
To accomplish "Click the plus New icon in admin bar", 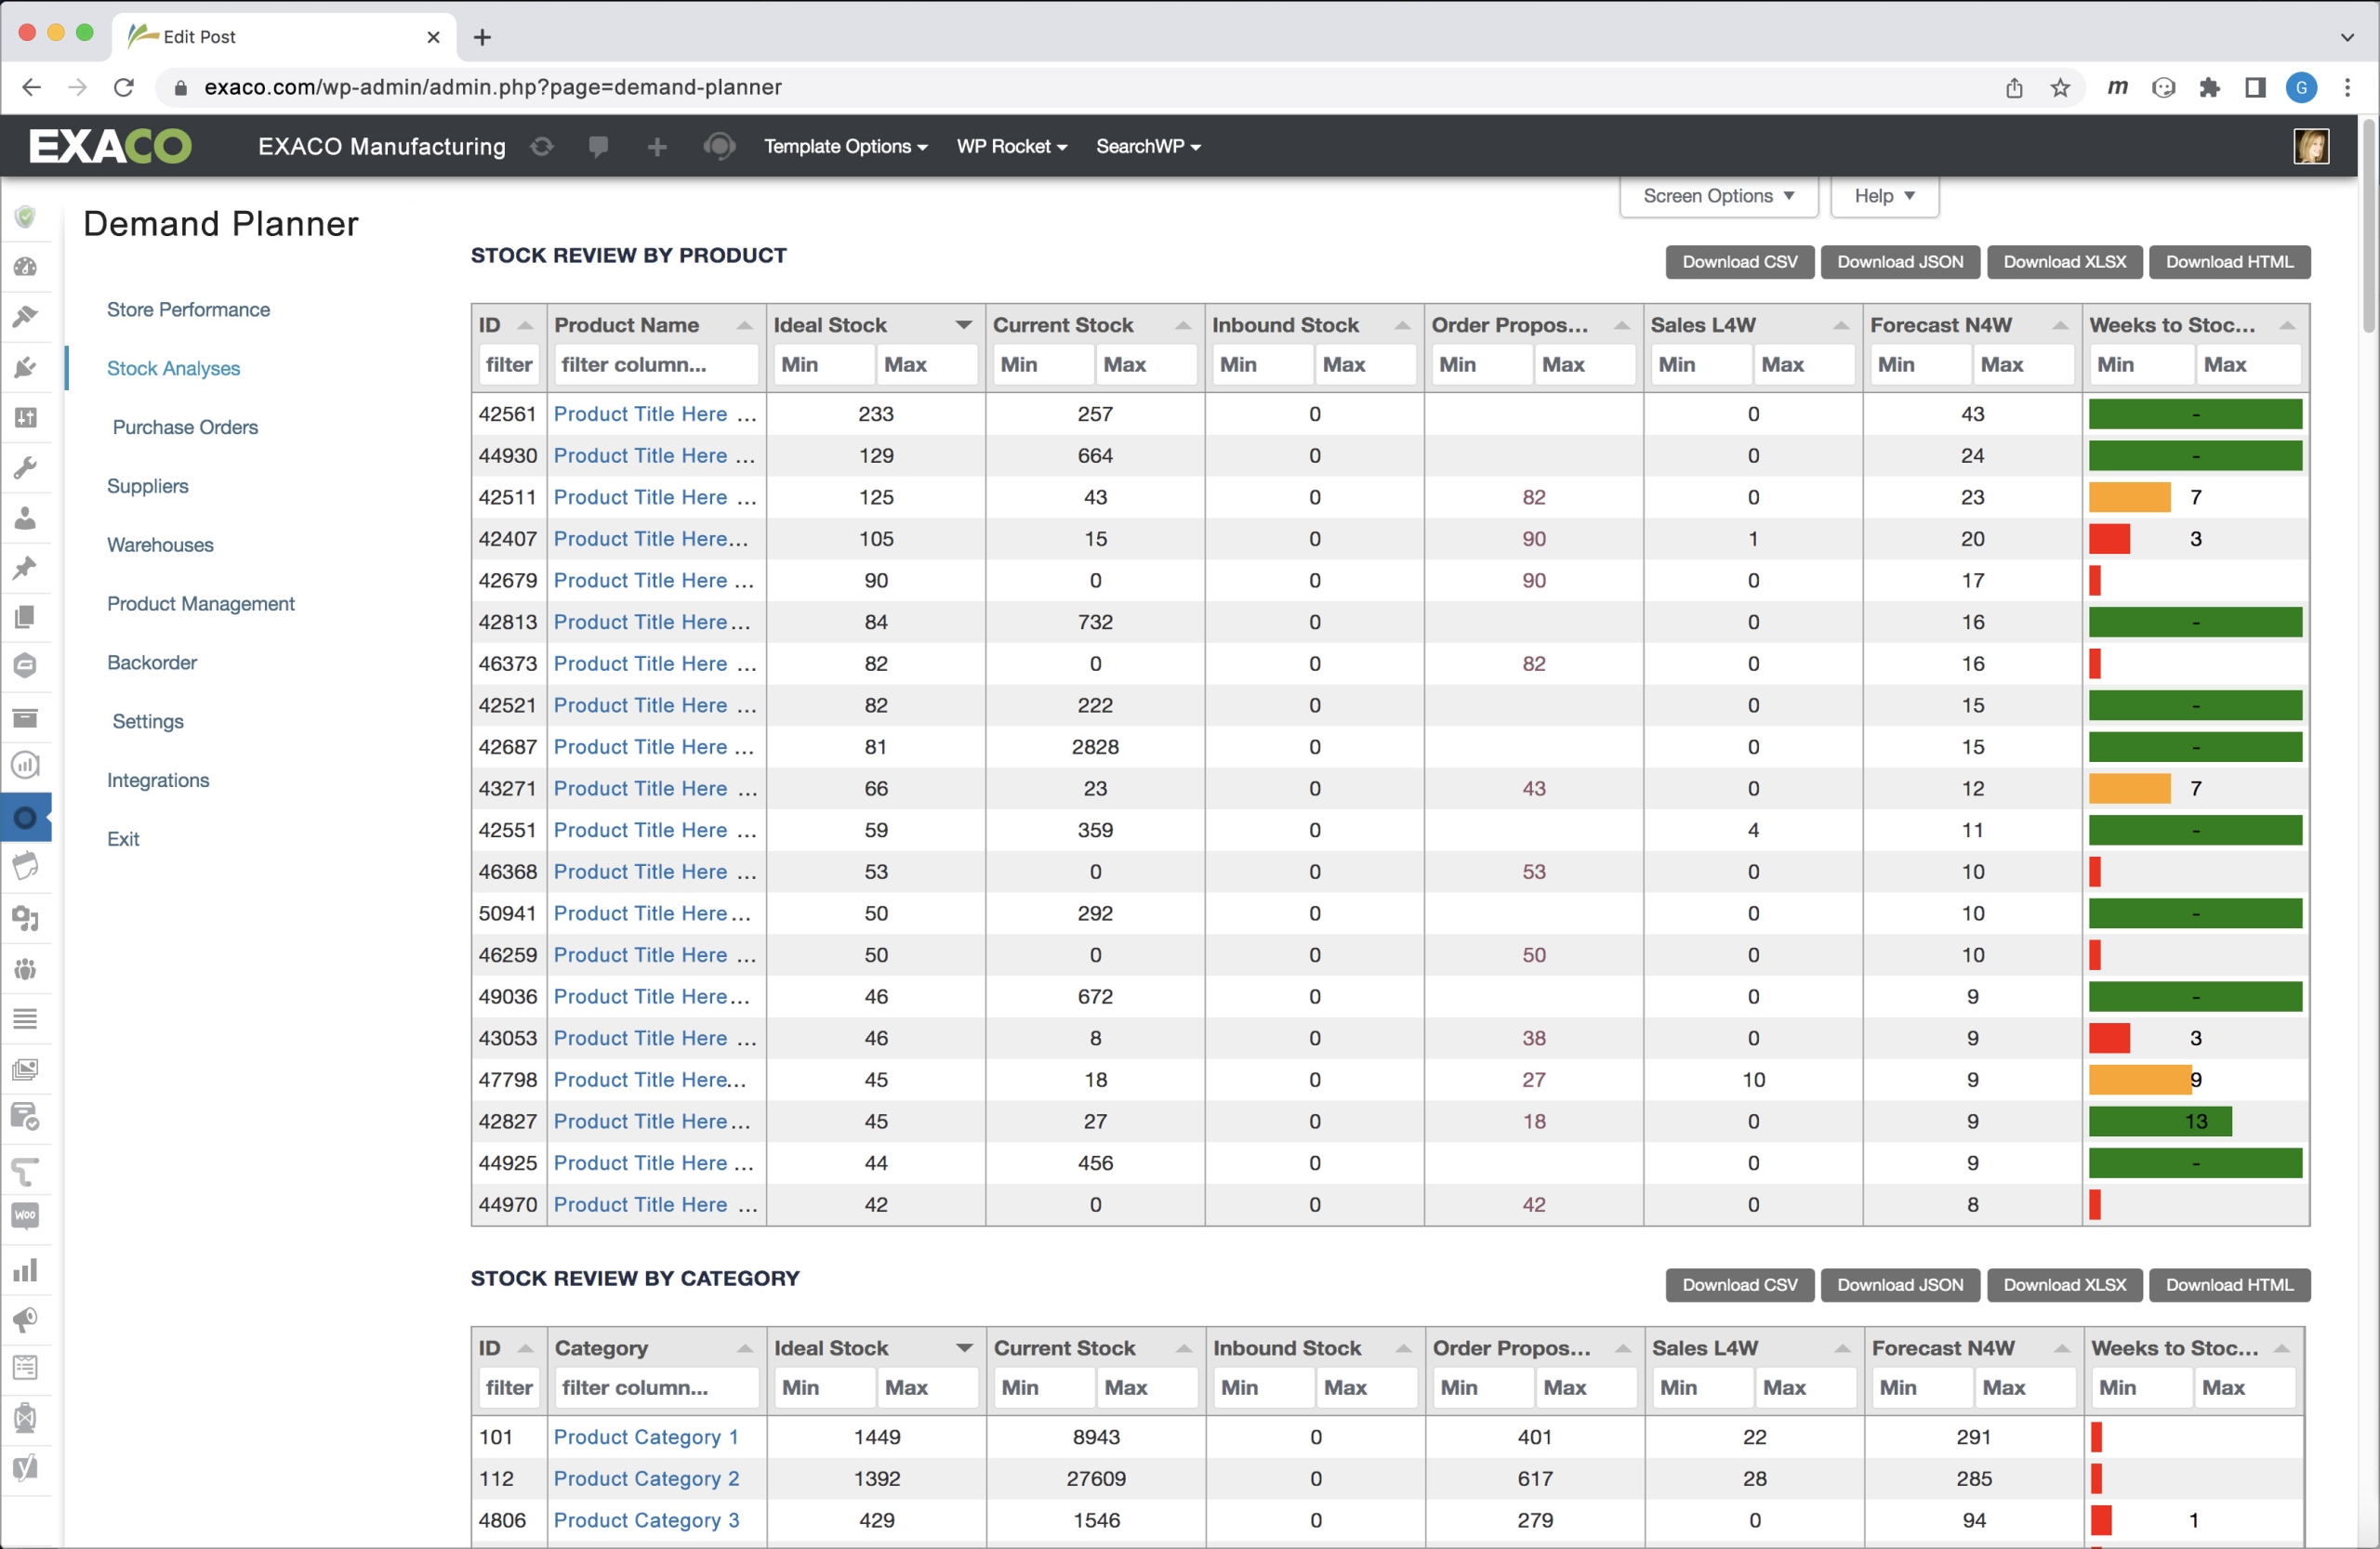I will (657, 147).
